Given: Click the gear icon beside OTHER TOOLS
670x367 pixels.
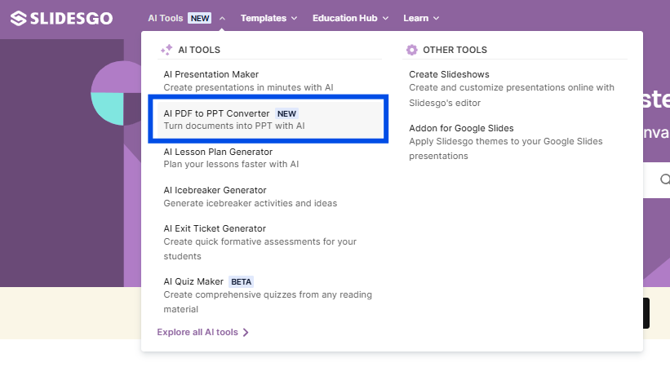Looking at the screenshot, I should pyautogui.click(x=412, y=50).
